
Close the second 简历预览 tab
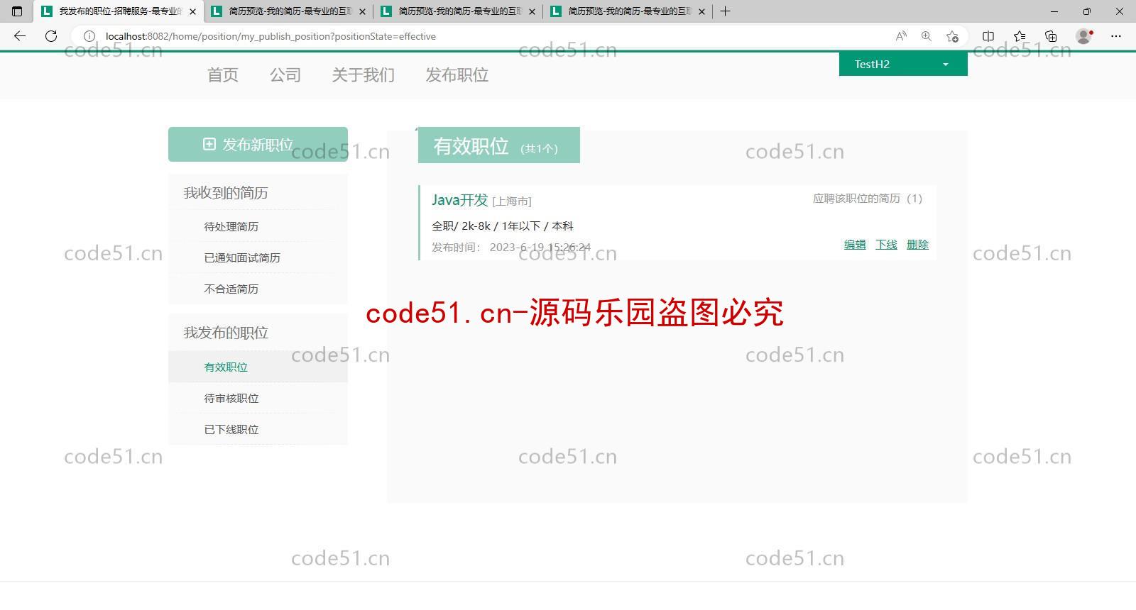(x=532, y=11)
